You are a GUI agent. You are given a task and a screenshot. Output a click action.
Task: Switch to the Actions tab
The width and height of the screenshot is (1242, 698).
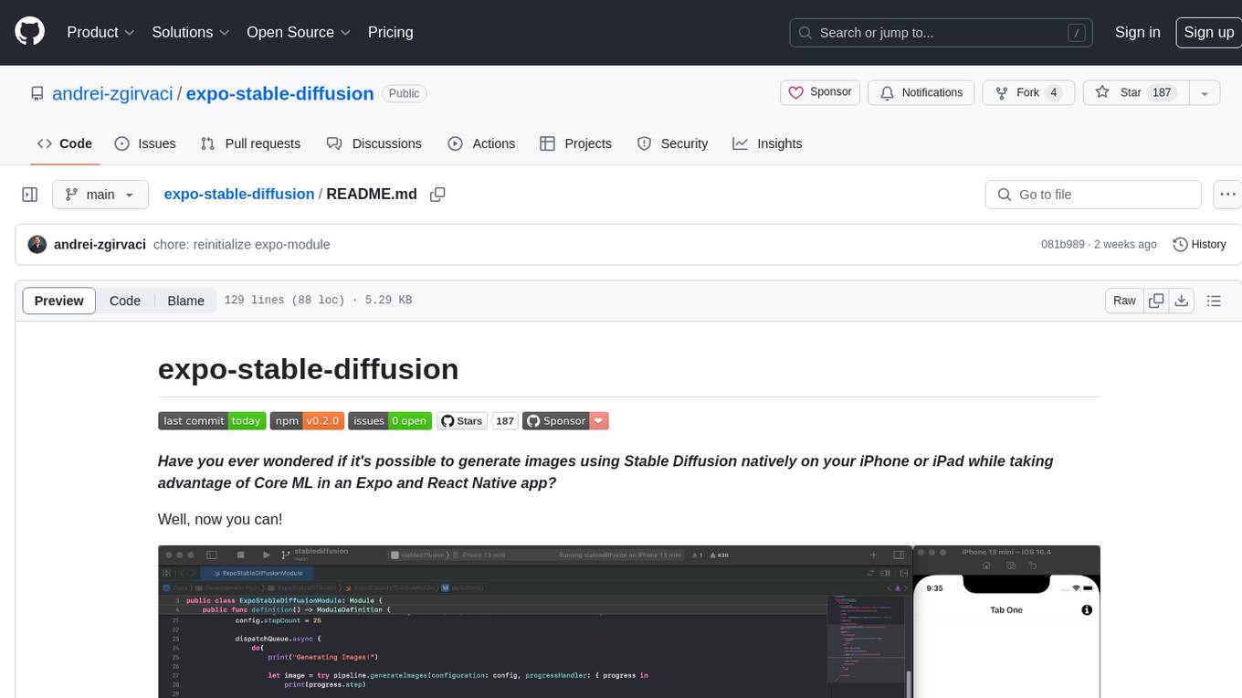(x=481, y=143)
